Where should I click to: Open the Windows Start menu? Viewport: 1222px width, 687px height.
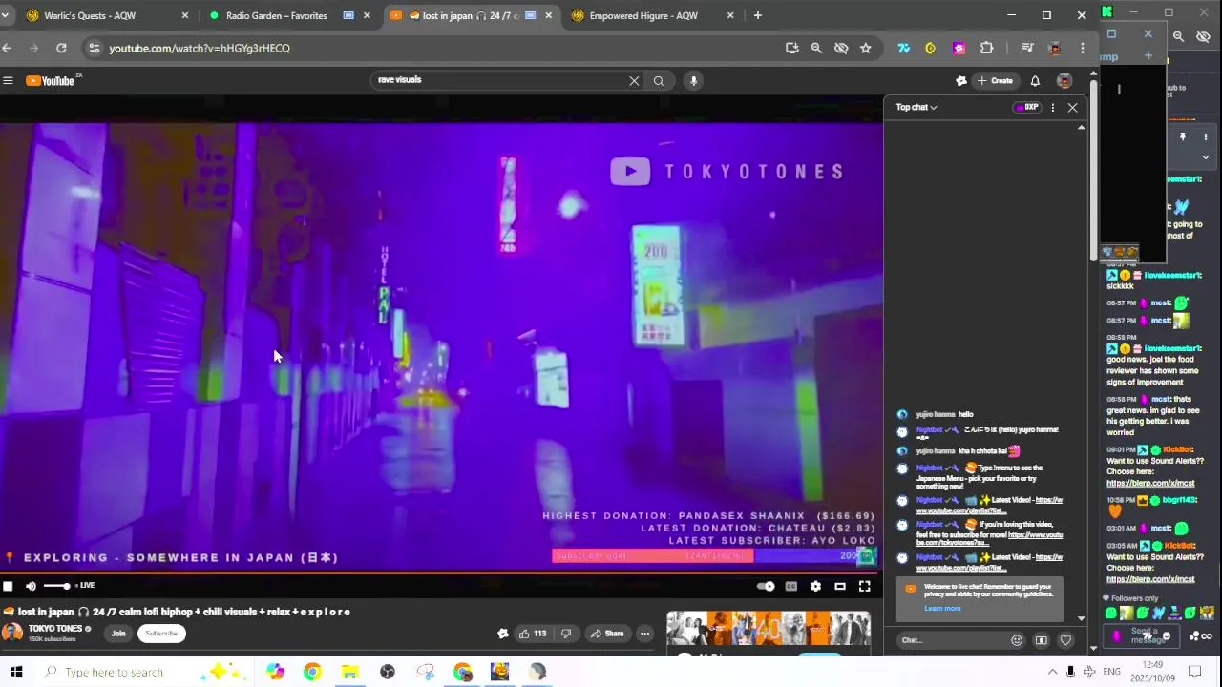15,672
